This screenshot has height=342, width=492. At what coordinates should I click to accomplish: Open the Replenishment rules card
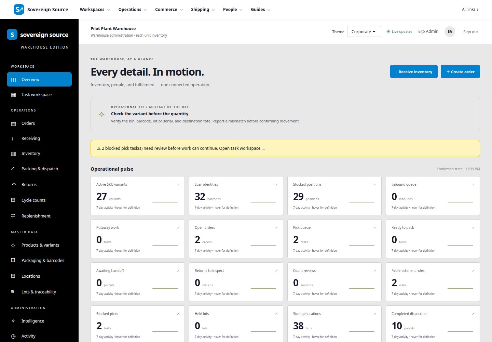click(433, 282)
